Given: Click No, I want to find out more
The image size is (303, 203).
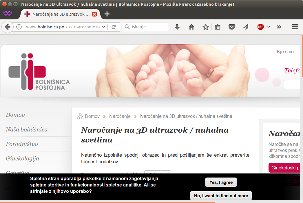Looking at the screenshot, I should 221,196.
